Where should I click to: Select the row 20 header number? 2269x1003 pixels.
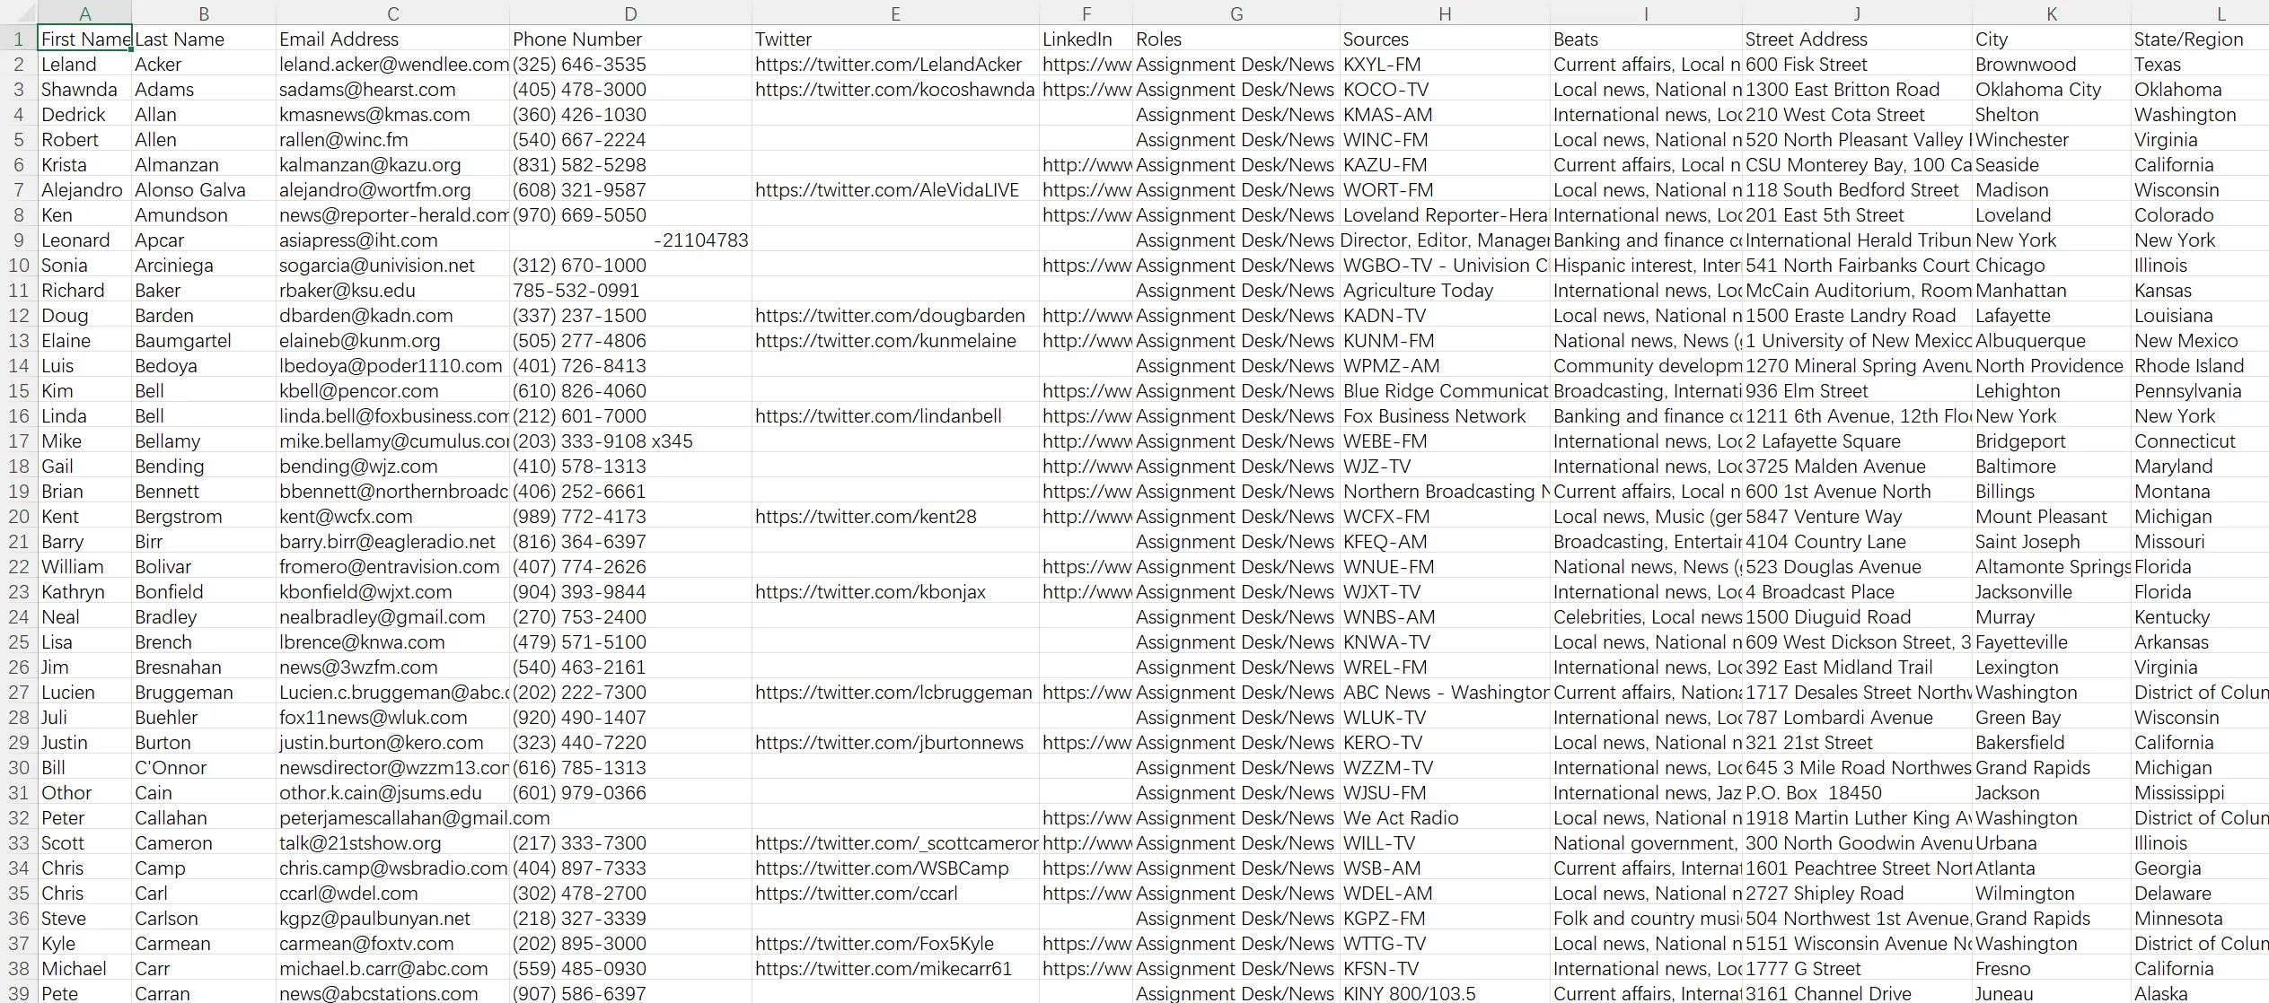pyautogui.click(x=18, y=517)
